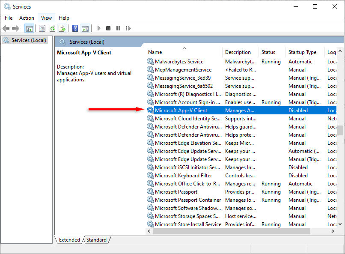Sort list by Startup Type column header
Image resolution: width=345 pixels, height=254 pixels.
[x=303, y=52]
